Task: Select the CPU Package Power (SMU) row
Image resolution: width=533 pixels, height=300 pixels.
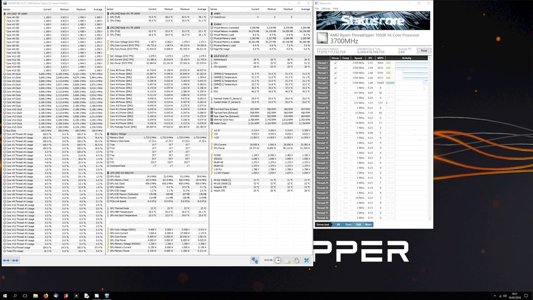Action: coord(157,127)
